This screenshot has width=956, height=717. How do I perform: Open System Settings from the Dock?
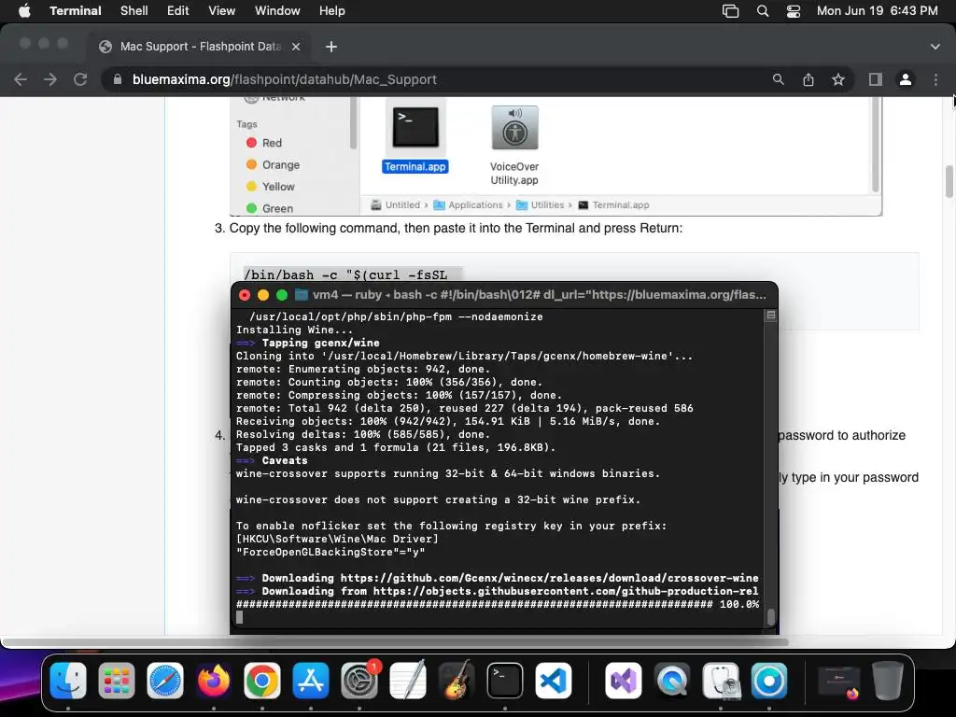coord(359,681)
